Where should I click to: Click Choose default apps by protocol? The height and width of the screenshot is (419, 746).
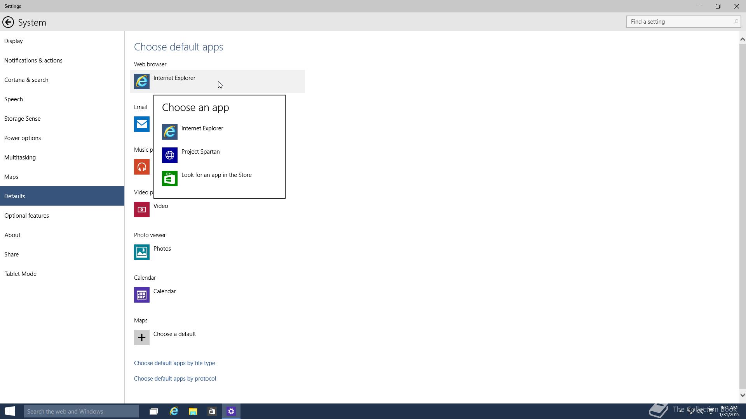175,379
